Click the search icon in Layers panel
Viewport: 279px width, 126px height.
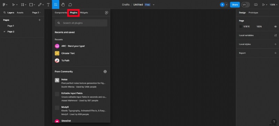point(5,12)
